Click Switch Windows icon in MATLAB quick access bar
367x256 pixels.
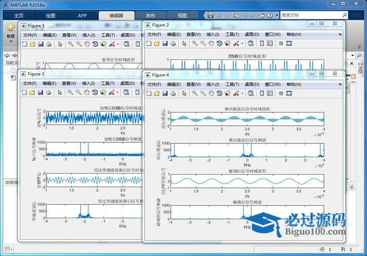tap(261, 15)
